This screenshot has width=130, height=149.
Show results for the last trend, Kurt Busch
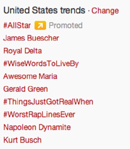click(x=22, y=140)
